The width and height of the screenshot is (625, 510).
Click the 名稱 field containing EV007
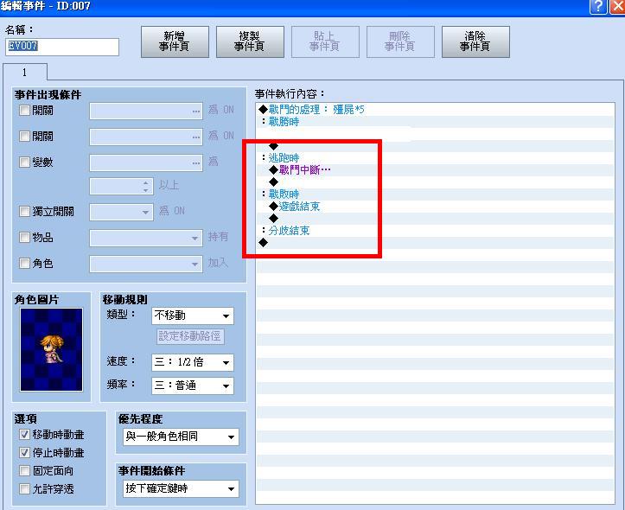click(x=62, y=47)
